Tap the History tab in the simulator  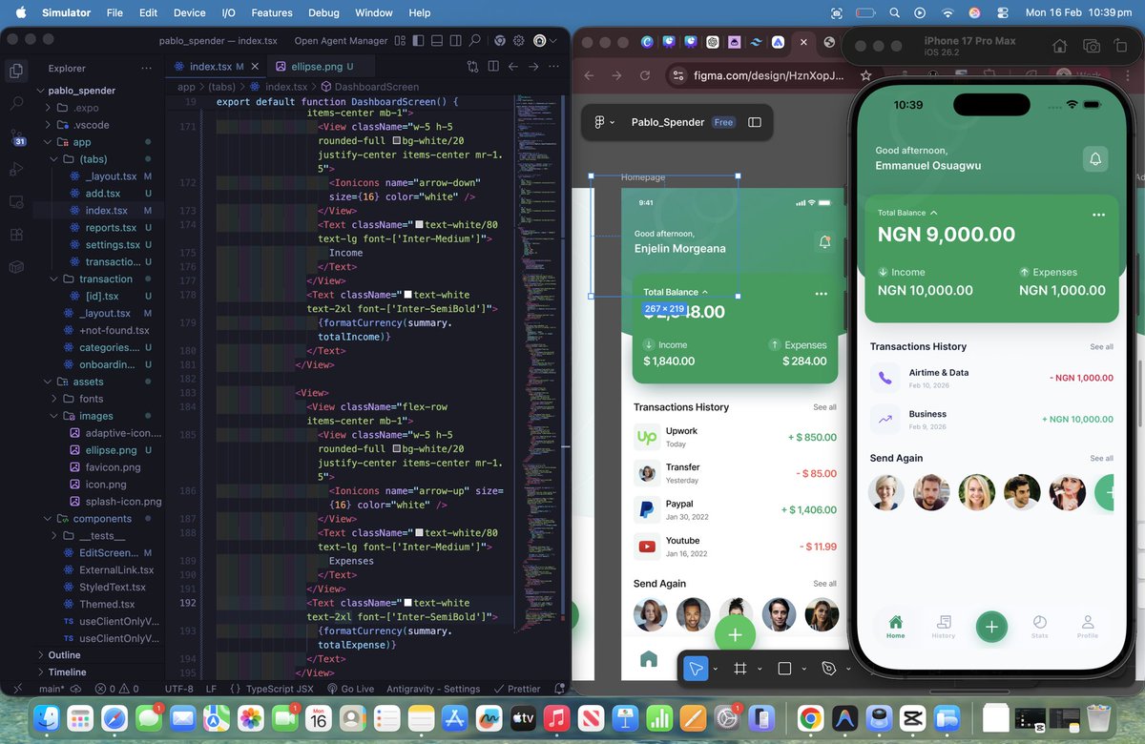pos(943,627)
